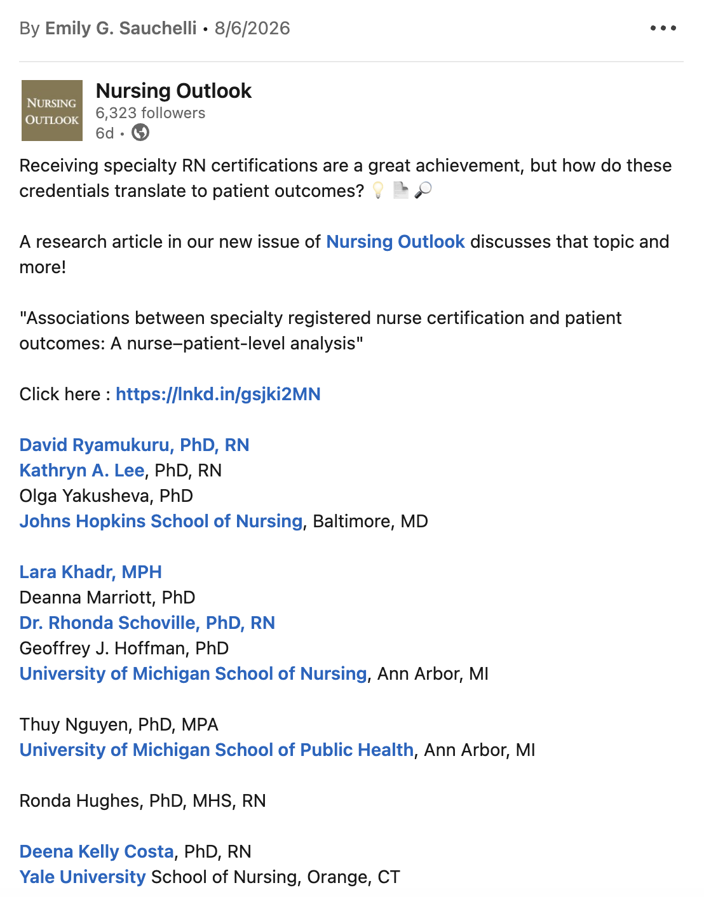Click the globe public visibility icon
Image resolution: width=704 pixels, height=897 pixels.
click(140, 133)
